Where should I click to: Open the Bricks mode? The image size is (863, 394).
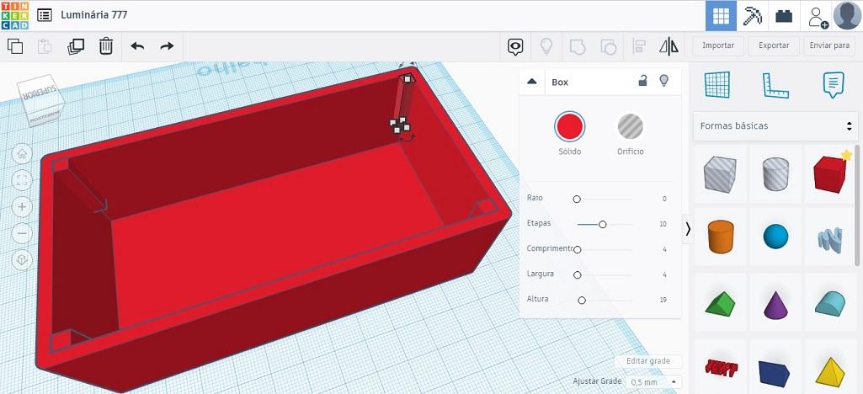[784, 16]
